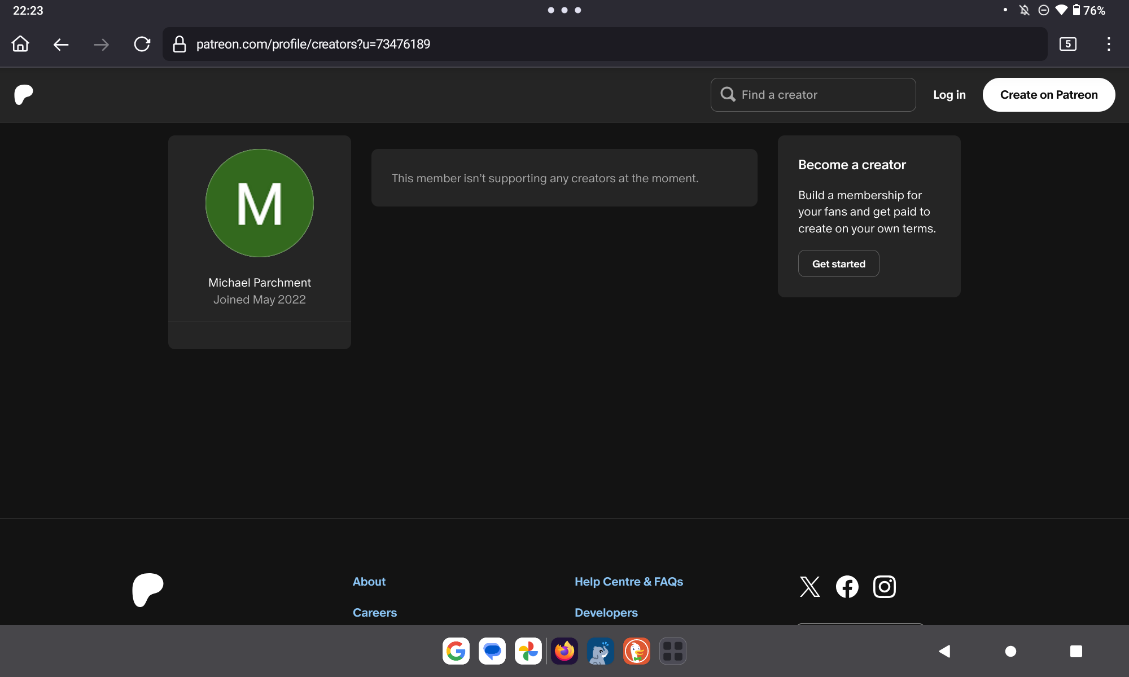Click the Log in link

[x=949, y=95]
